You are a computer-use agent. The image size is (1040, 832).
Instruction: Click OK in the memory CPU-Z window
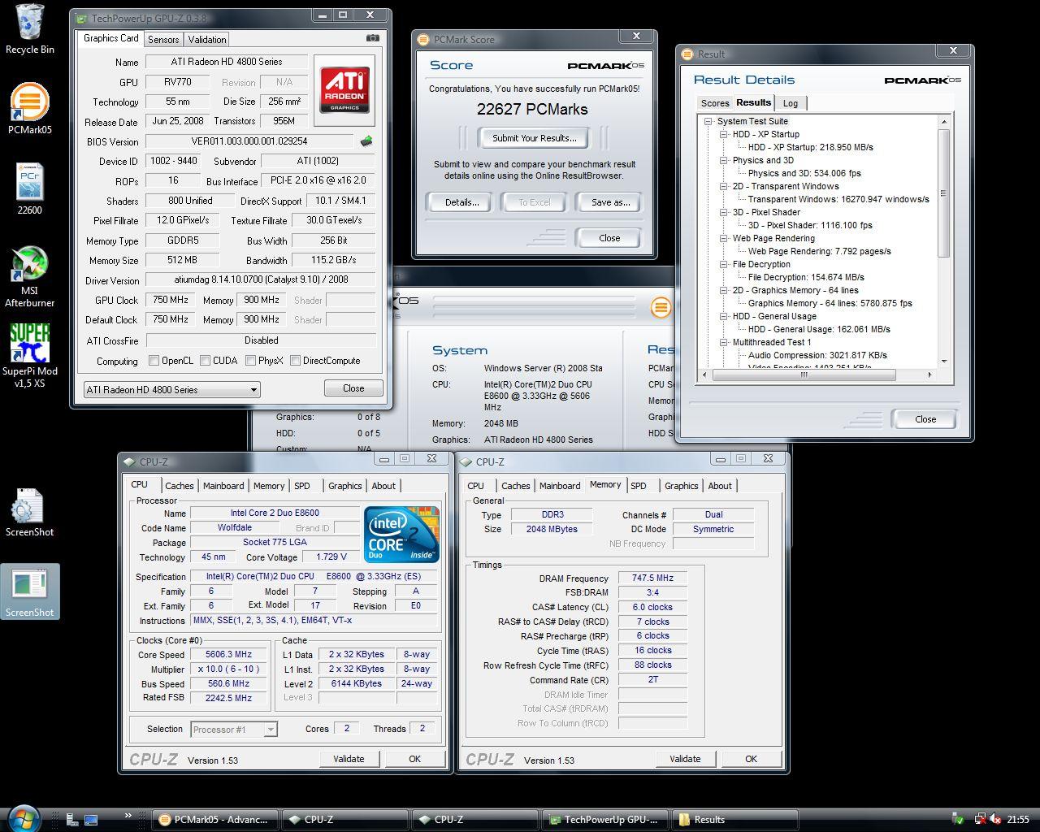pyautogui.click(x=751, y=759)
